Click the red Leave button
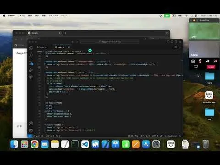Viewport: 220px width, 165px height. pyautogui.click(x=211, y=67)
